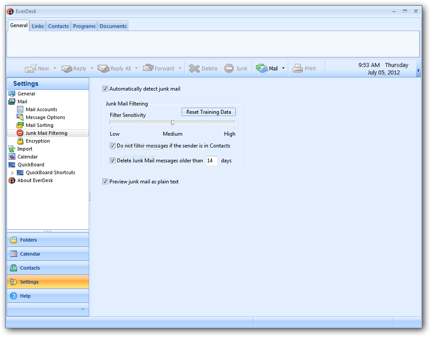Click the EverDesk title bar app icon
This screenshot has height=337, width=431.
click(10, 11)
